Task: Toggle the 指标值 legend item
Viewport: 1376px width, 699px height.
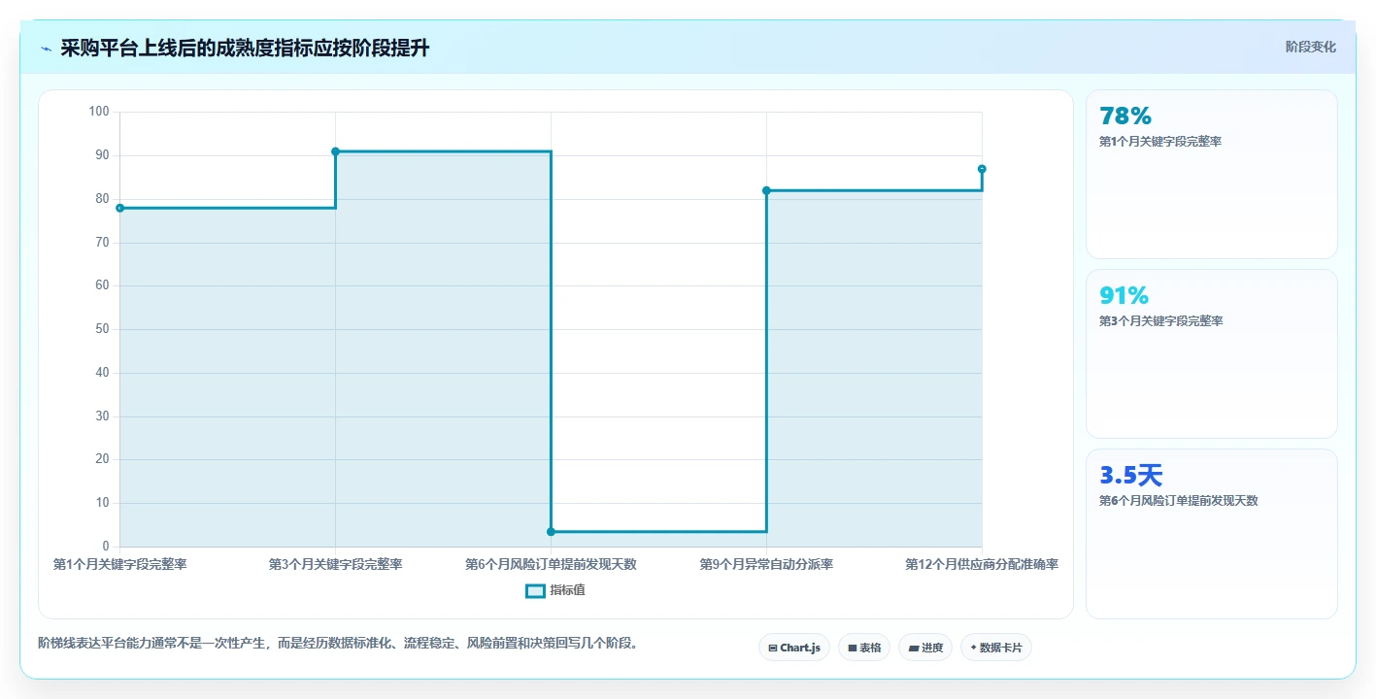Action: (555, 590)
